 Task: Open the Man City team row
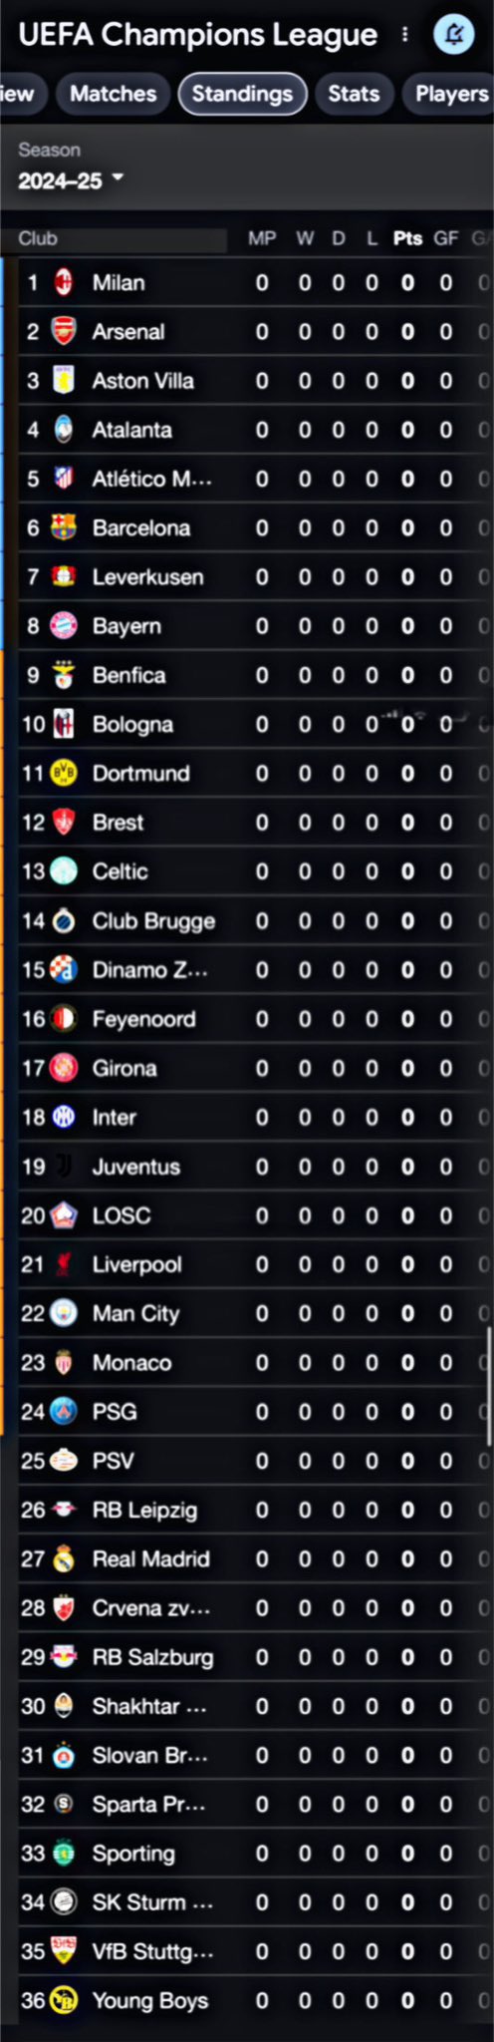[x=247, y=1313]
